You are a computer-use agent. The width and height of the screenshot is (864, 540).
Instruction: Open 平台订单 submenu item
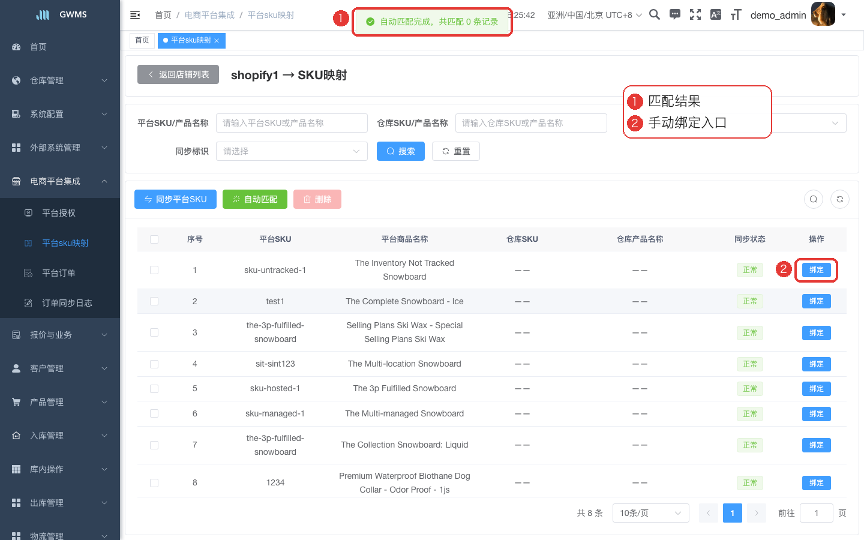(60, 273)
